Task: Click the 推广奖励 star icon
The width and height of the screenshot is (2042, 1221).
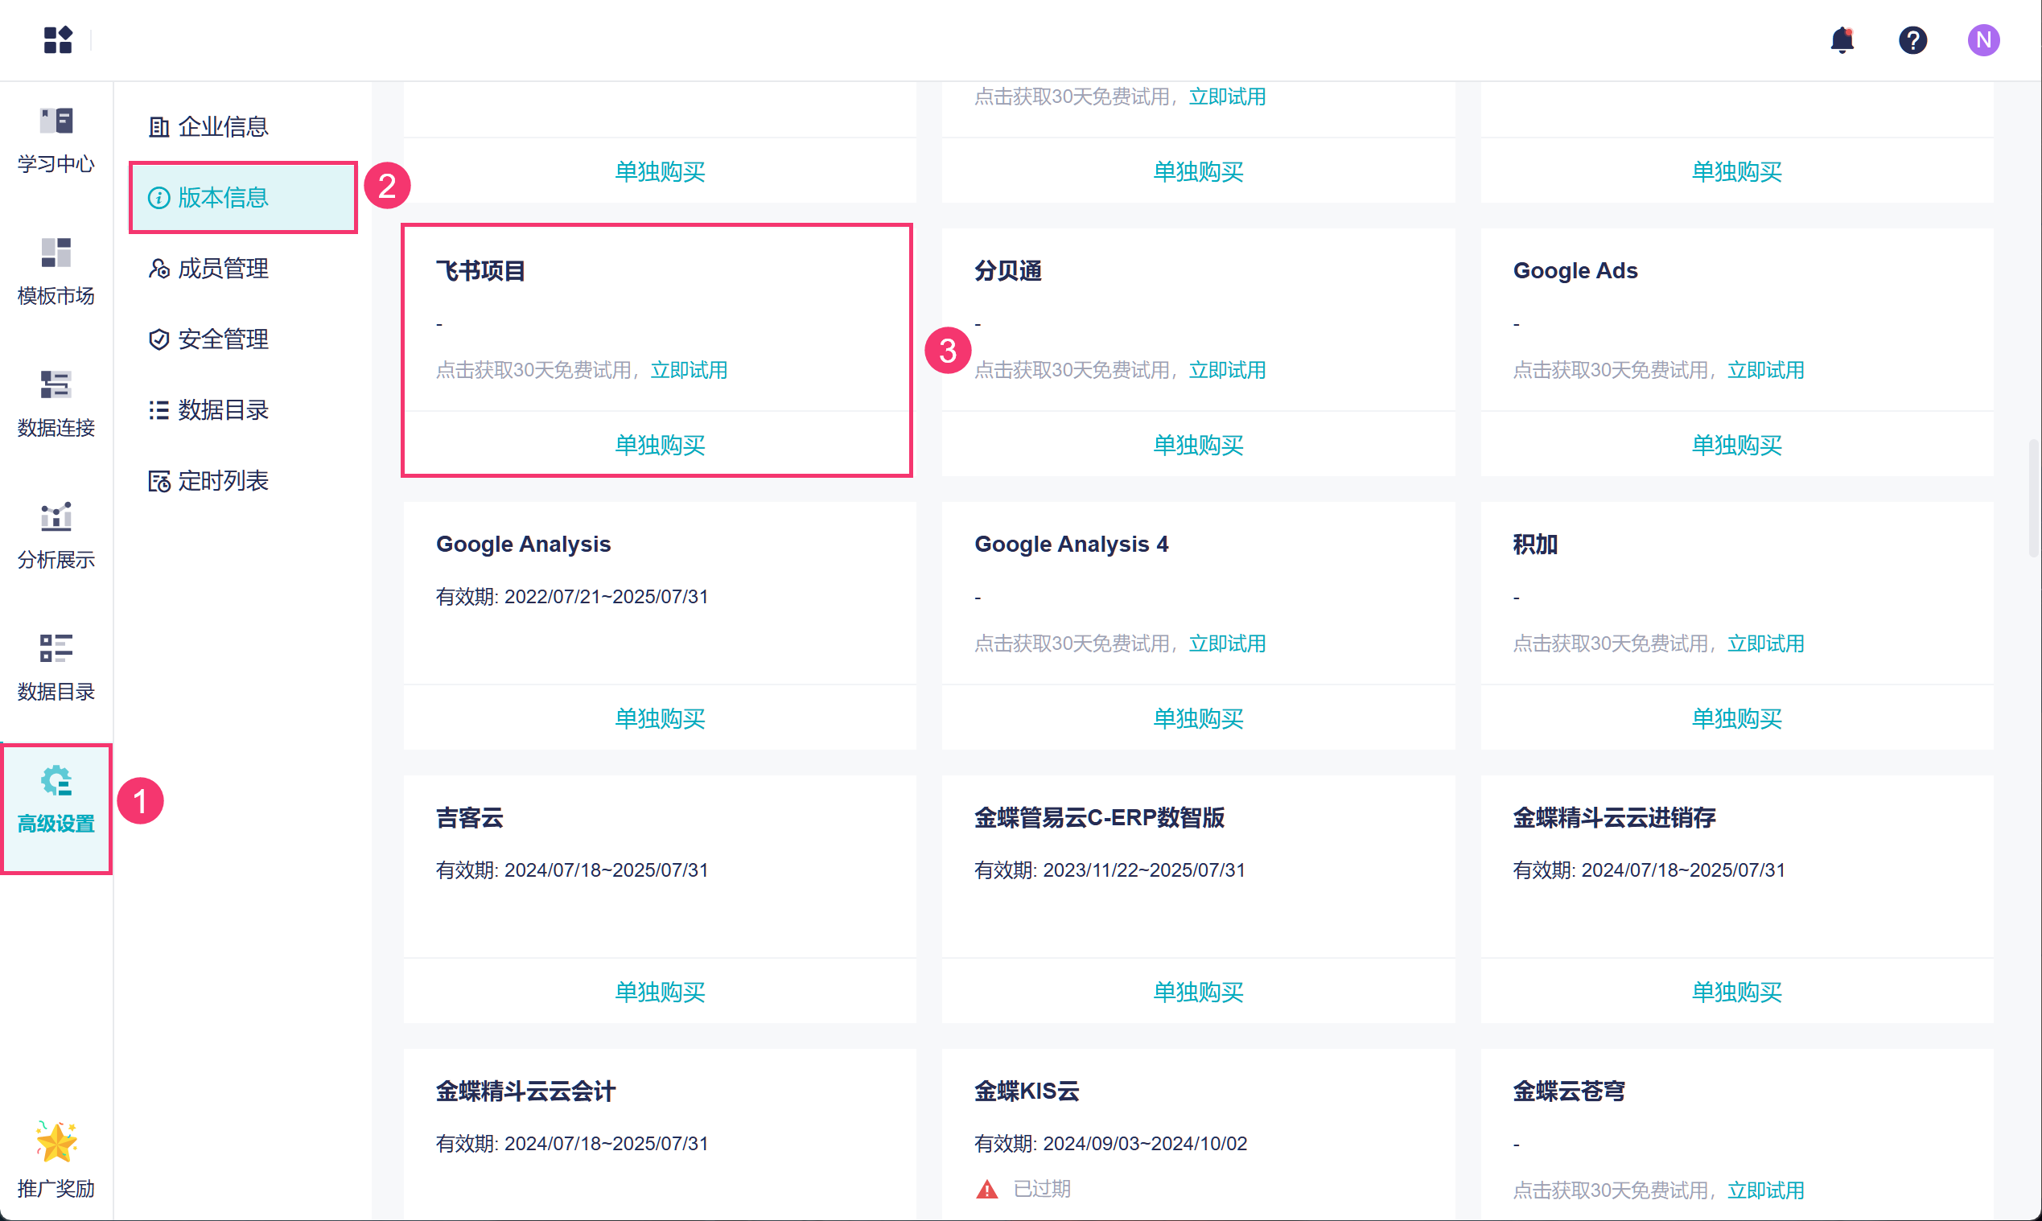Action: [x=56, y=1142]
